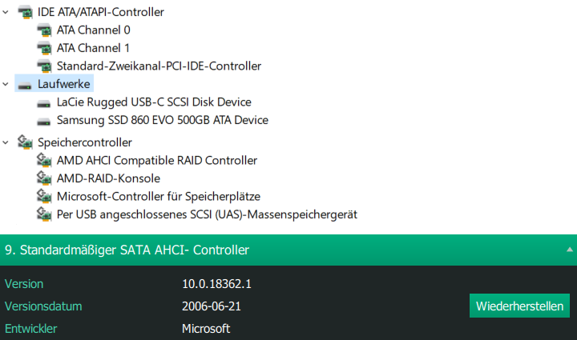Collapse the Speichercontroller tree node

6,142
